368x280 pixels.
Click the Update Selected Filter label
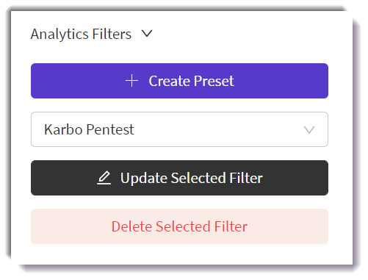click(x=192, y=178)
